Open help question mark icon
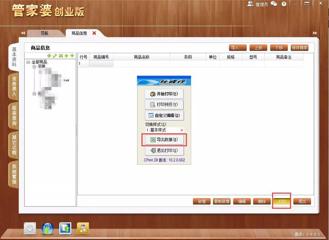The width and height of the screenshot is (329, 240). coord(284,4)
